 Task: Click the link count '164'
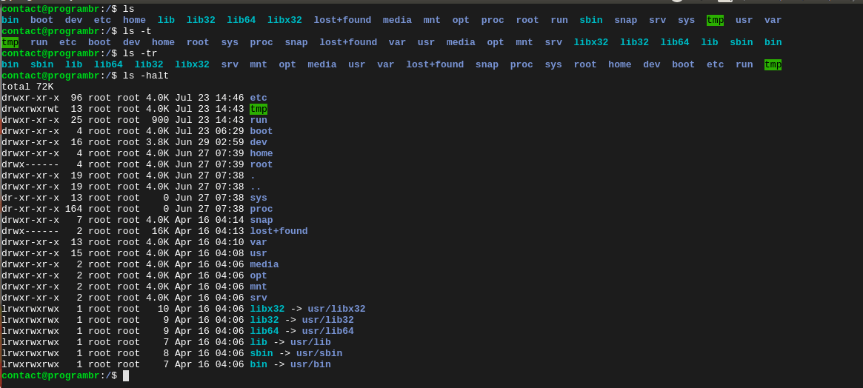pos(74,209)
